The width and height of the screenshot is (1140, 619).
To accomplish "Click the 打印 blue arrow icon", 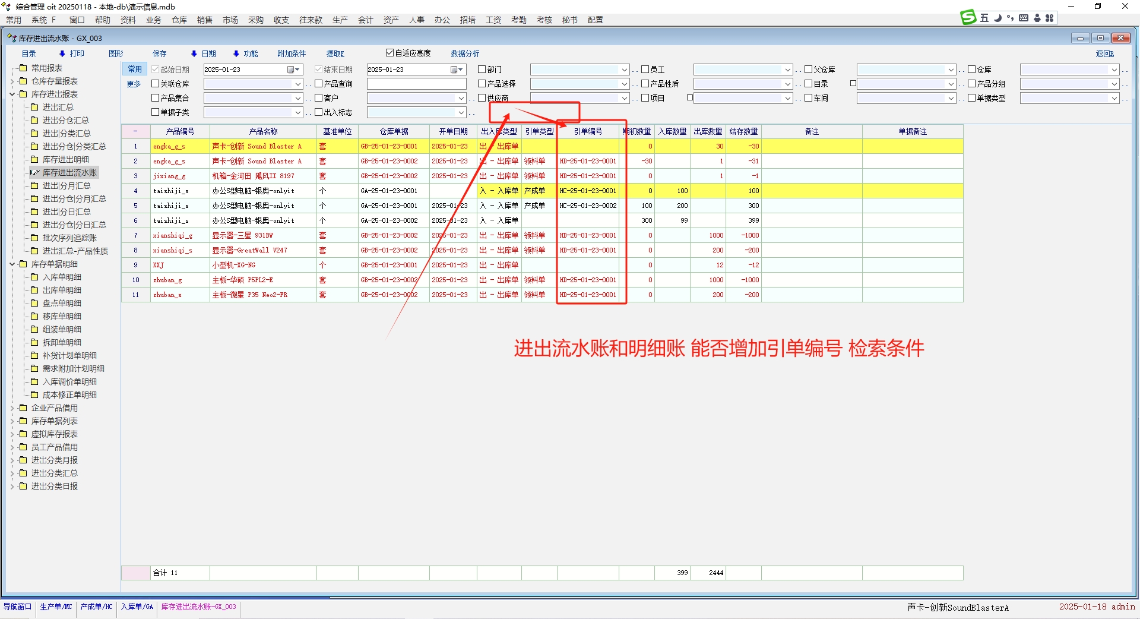I will [x=62, y=54].
